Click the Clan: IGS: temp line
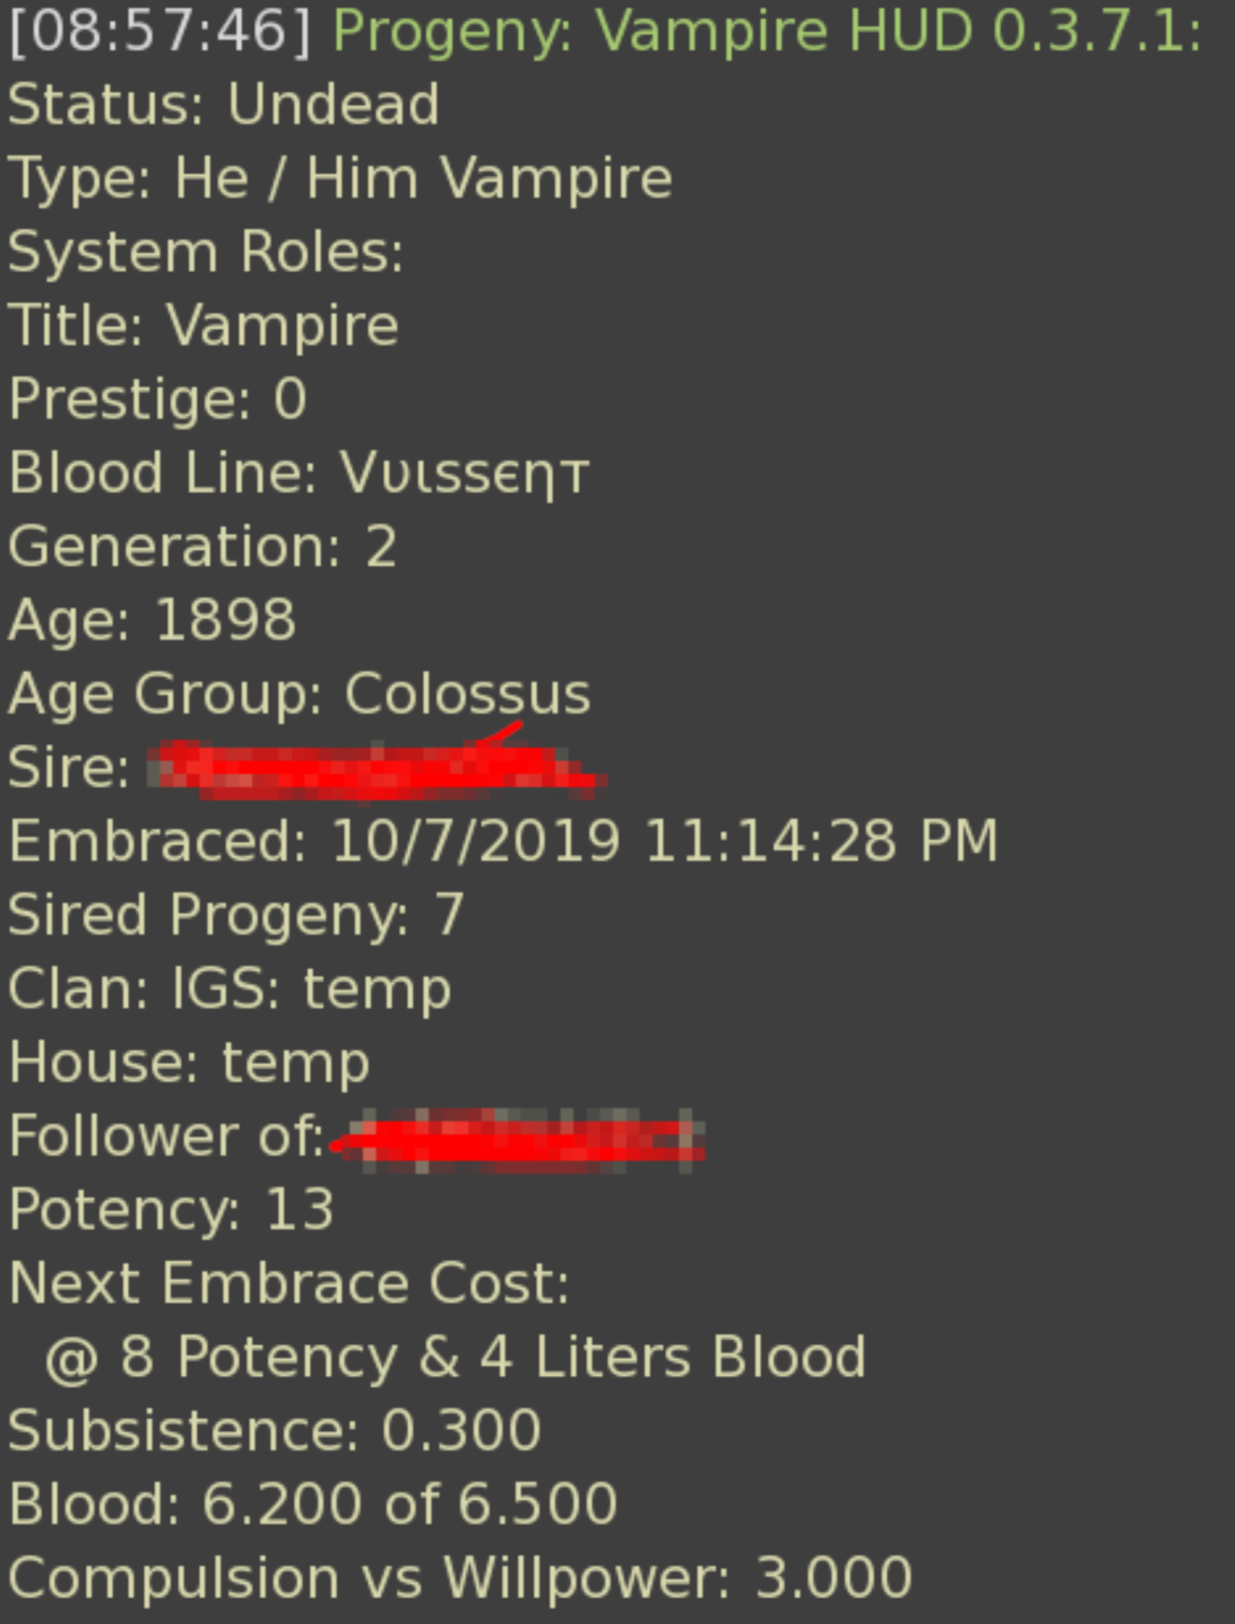Image resolution: width=1235 pixels, height=1624 pixels. pos(230,988)
